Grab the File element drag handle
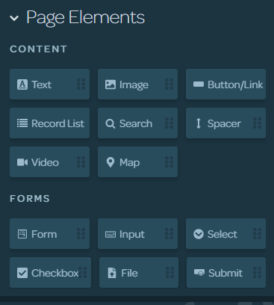This screenshot has height=305, width=274. click(170, 273)
